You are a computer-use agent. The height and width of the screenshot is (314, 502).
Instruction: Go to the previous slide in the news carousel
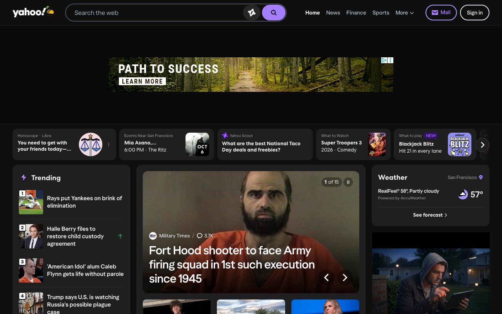point(326,277)
